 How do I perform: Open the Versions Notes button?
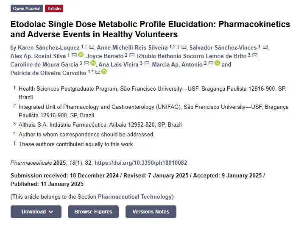point(151,212)
